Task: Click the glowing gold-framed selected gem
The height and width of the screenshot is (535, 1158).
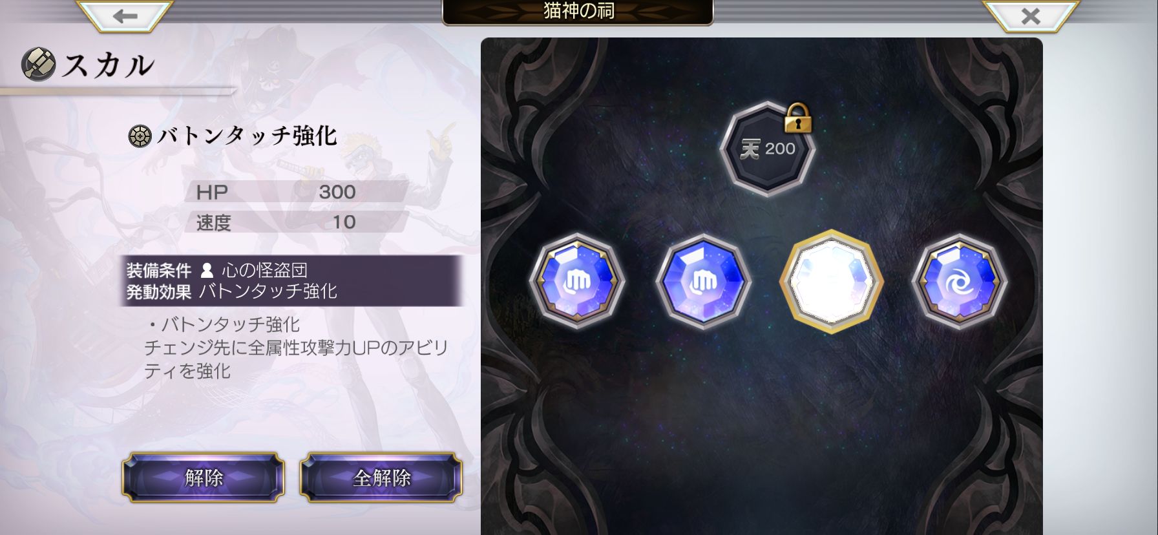Action: tap(831, 281)
